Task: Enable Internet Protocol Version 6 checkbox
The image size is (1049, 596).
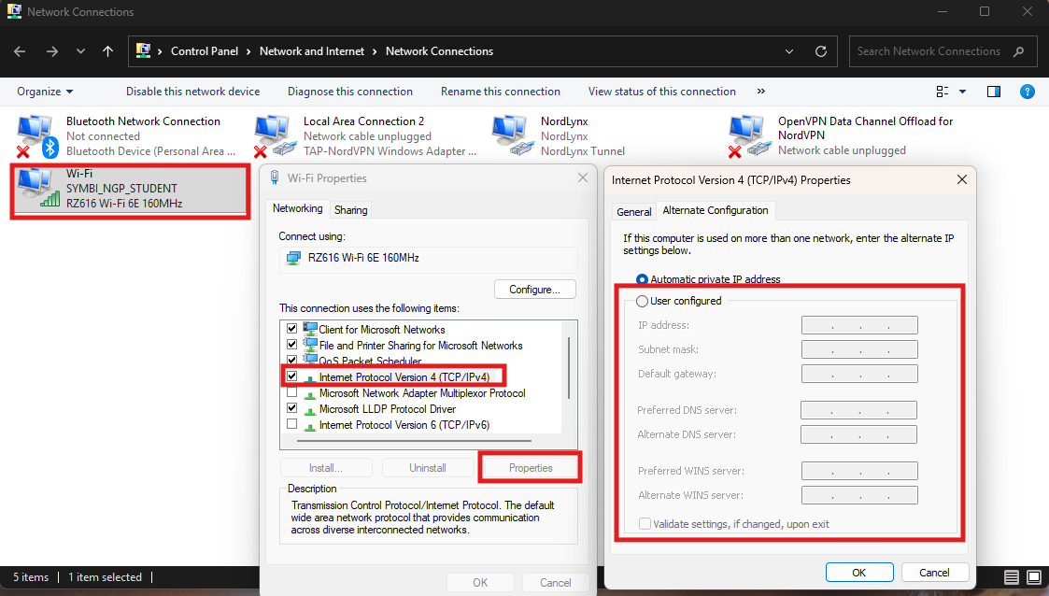Action: [x=291, y=424]
